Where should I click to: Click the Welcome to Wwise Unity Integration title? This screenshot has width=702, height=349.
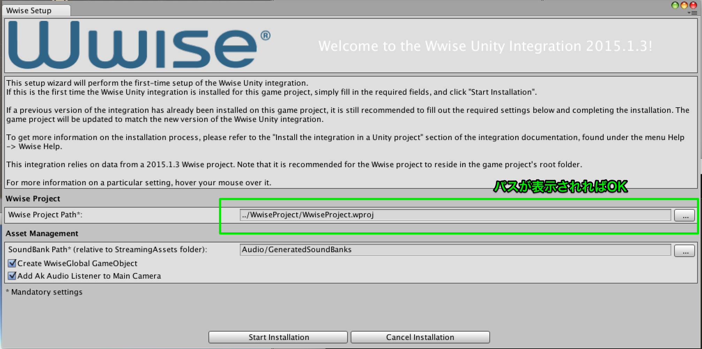click(485, 46)
